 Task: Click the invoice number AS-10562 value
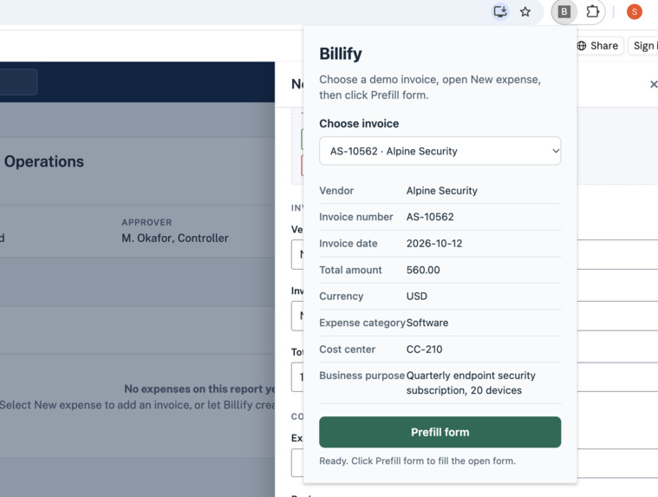430,217
